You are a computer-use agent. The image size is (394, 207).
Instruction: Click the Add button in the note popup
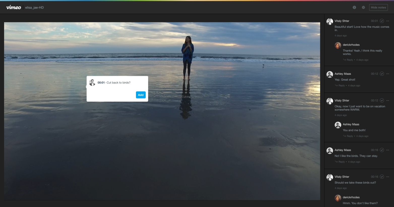[141, 95]
